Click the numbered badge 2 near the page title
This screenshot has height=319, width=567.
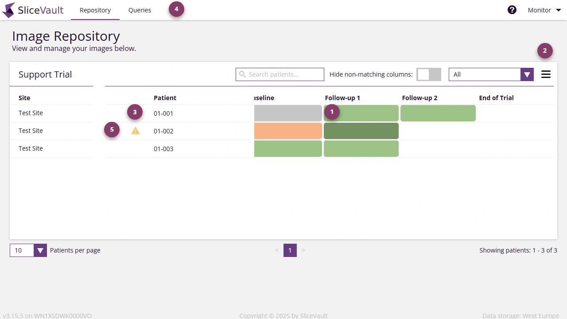click(545, 51)
